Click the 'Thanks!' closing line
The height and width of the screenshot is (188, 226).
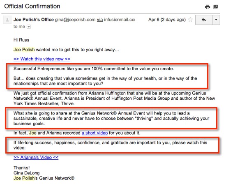click(22, 168)
